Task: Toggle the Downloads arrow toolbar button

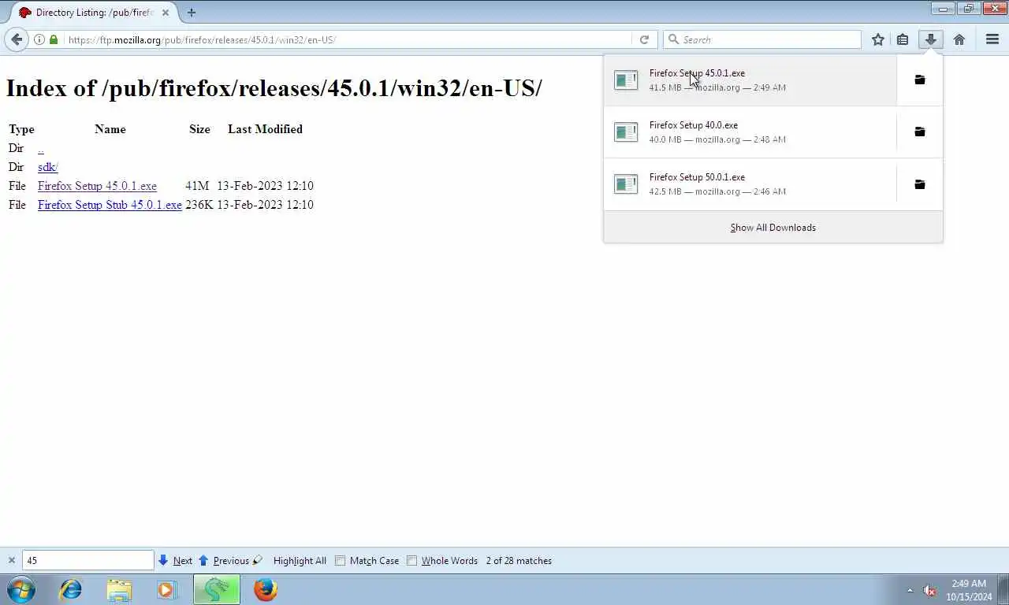Action: tap(931, 39)
